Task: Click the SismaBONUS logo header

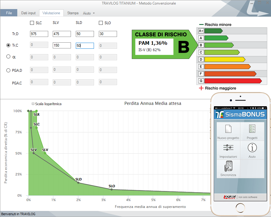Action: pos(240,115)
